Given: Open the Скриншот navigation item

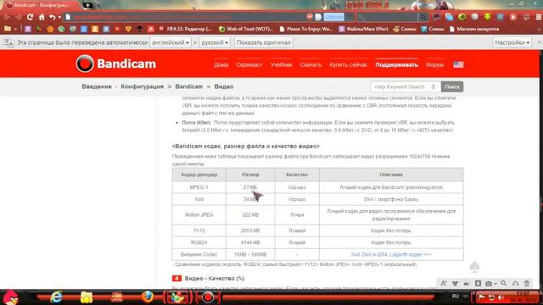Looking at the screenshot, I should coord(249,64).
